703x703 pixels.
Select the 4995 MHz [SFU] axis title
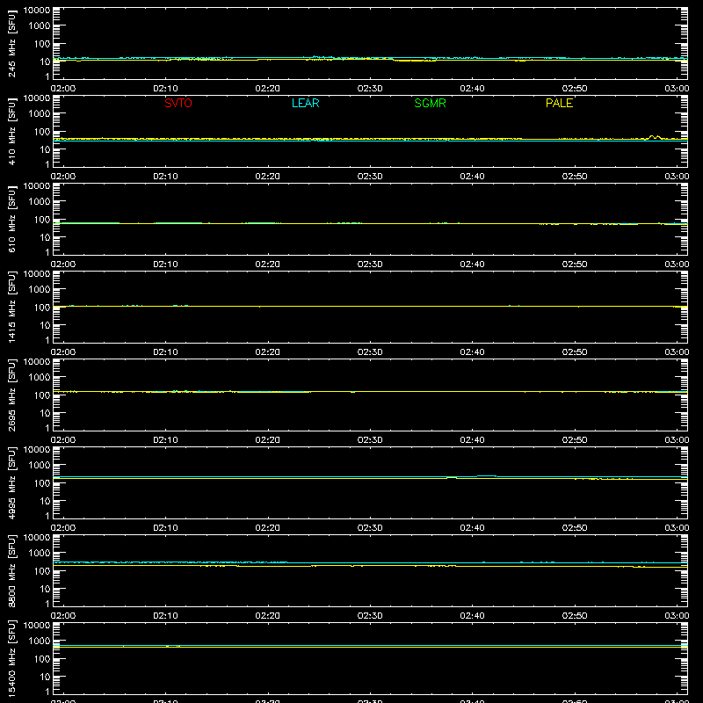[x=12, y=482]
